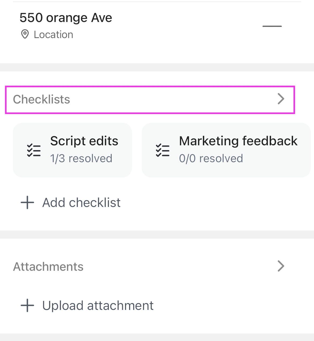Viewport: 314px width, 341px height.
Task: Select the 550 orange Ave address
Action: pyautogui.click(x=66, y=18)
